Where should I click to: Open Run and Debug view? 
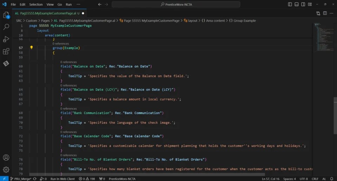pos(6,39)
